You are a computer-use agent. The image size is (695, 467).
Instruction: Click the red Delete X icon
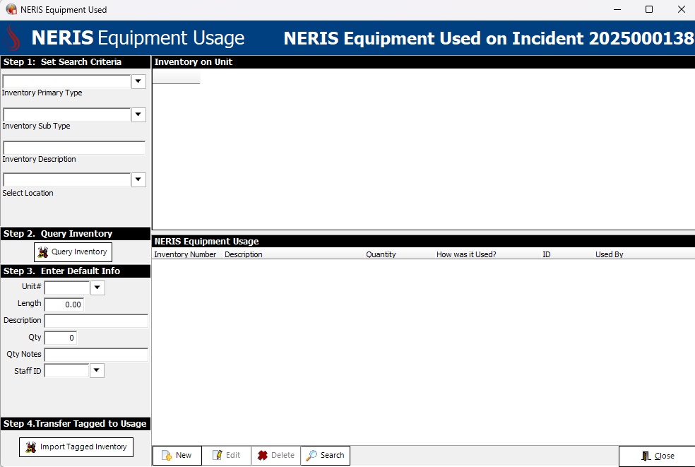pyautogui.click(x=264, y=455)
